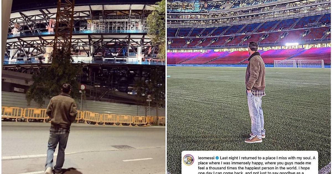Open the leomessi username link
Viewport: 332px width, 174px height.
point(206,158)
